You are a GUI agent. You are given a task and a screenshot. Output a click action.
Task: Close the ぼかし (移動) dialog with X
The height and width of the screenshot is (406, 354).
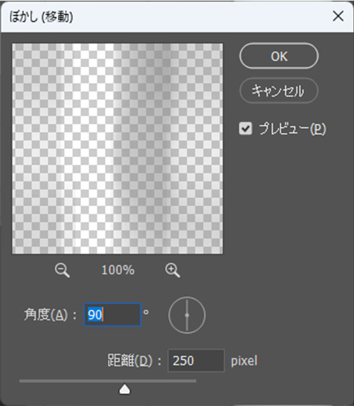[x=338, y=17]
